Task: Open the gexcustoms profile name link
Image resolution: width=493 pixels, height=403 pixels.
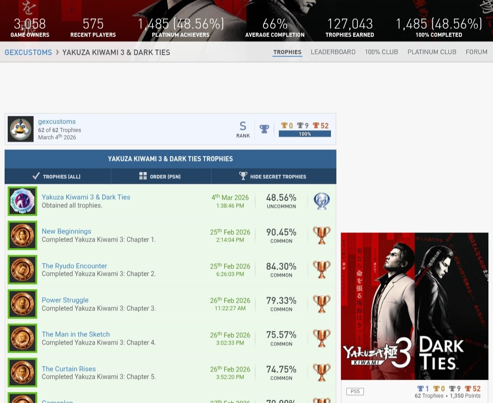Action: tap(57, 122)
